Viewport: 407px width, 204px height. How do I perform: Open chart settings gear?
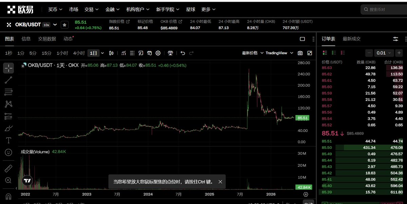(x=158, y=53)
